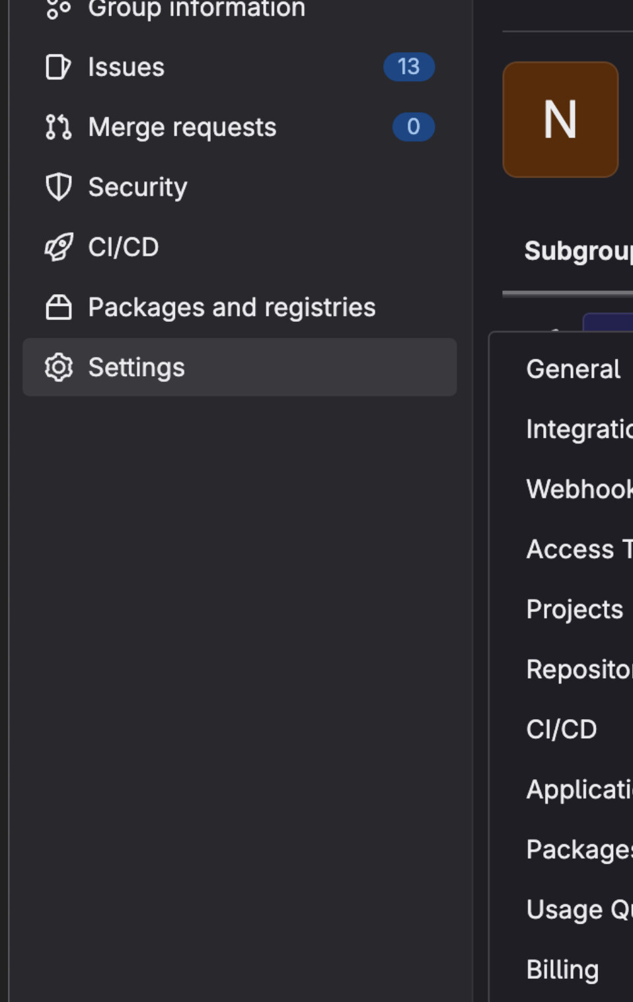Click the Packages and registries icon

(58, 307)
